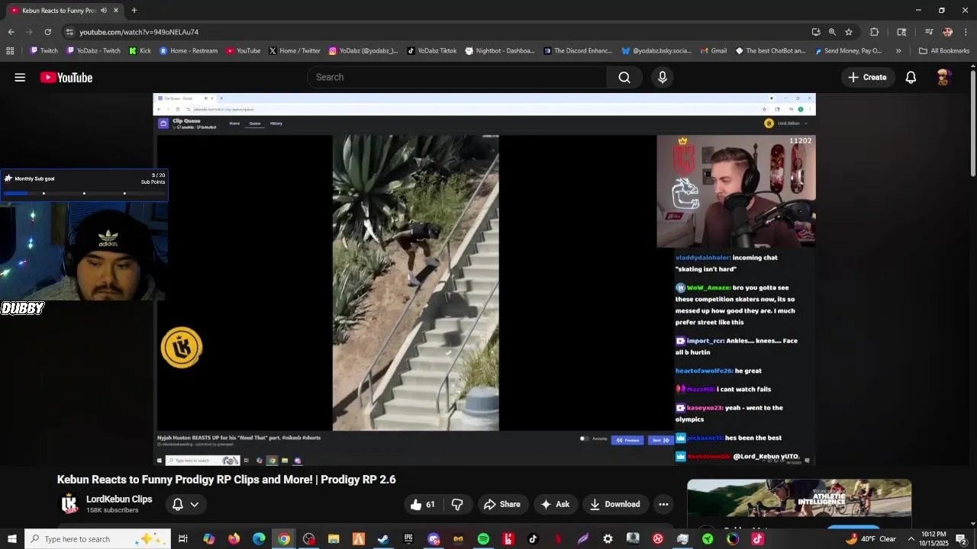Open File Explorer from the taskbar
This screenshot has width=977, height=549.
click(334, 539)
